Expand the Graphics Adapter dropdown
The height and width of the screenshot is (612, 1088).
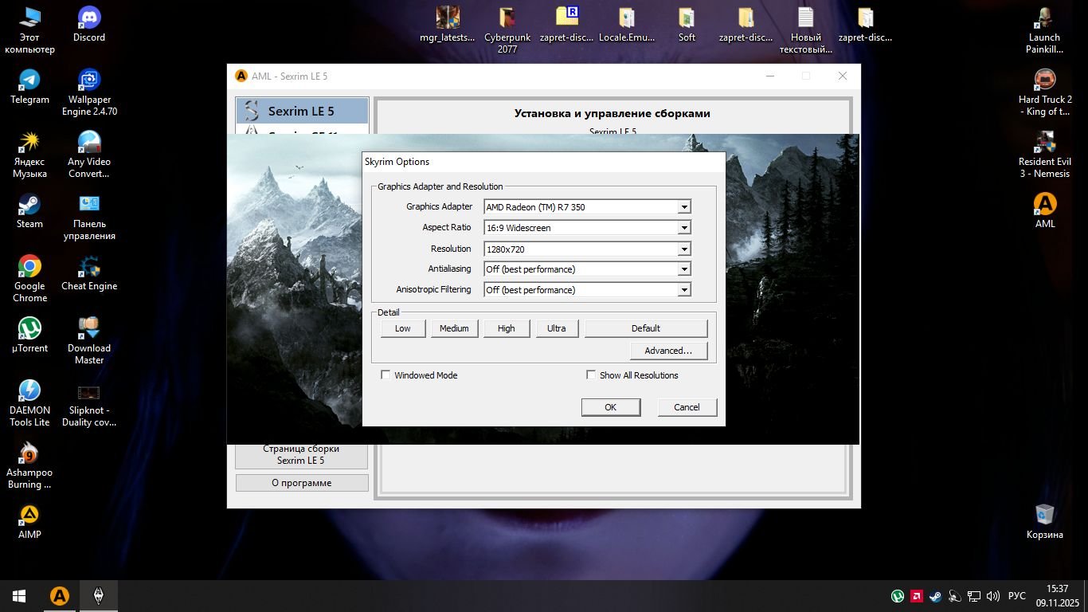coord(683,207)
